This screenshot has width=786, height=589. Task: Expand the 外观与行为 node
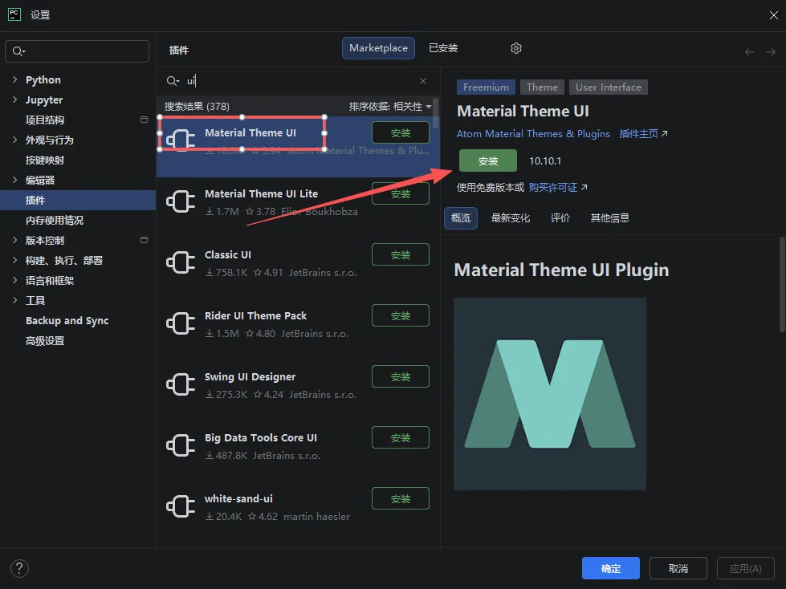(15, 140)
